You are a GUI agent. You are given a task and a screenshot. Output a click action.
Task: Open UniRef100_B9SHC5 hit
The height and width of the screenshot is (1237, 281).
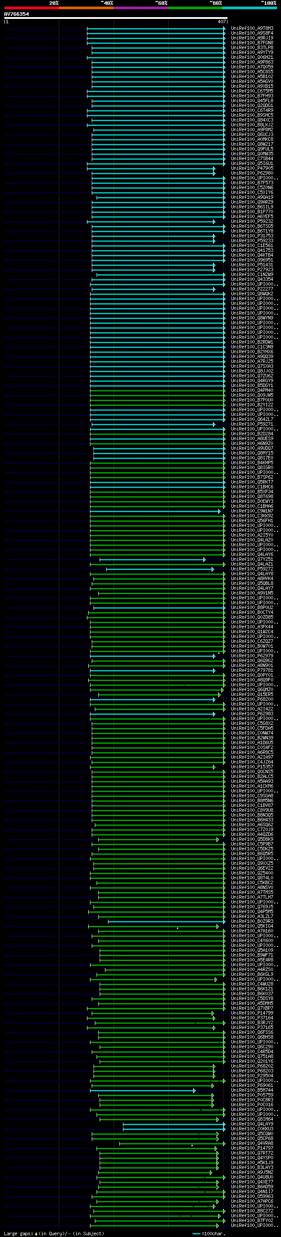click(252, 115)
